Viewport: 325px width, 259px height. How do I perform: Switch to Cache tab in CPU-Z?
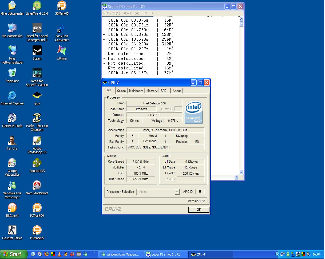[x=121, y=91]
